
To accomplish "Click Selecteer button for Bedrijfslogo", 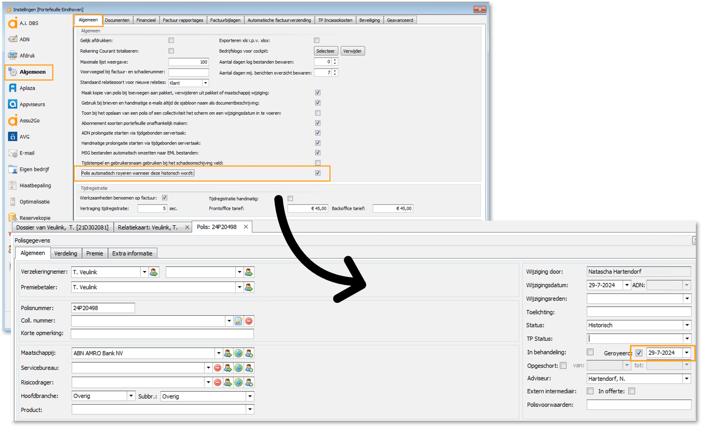I will pyautogui.click(x=326, y=51).
